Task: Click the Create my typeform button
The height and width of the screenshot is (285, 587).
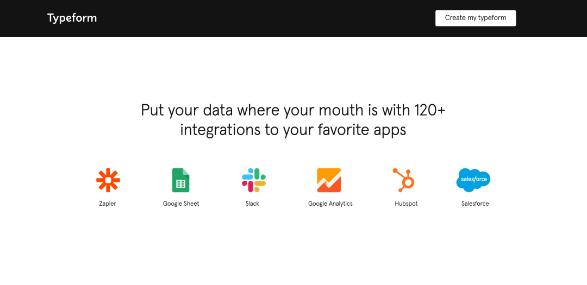Action: 476,18
